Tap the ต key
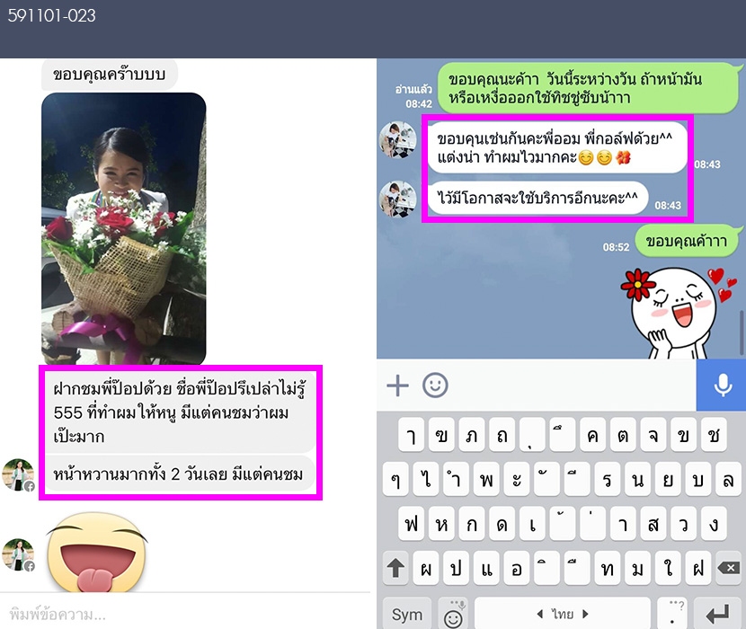Viewport: 746px width, 629px height. [x=623, y=434]
